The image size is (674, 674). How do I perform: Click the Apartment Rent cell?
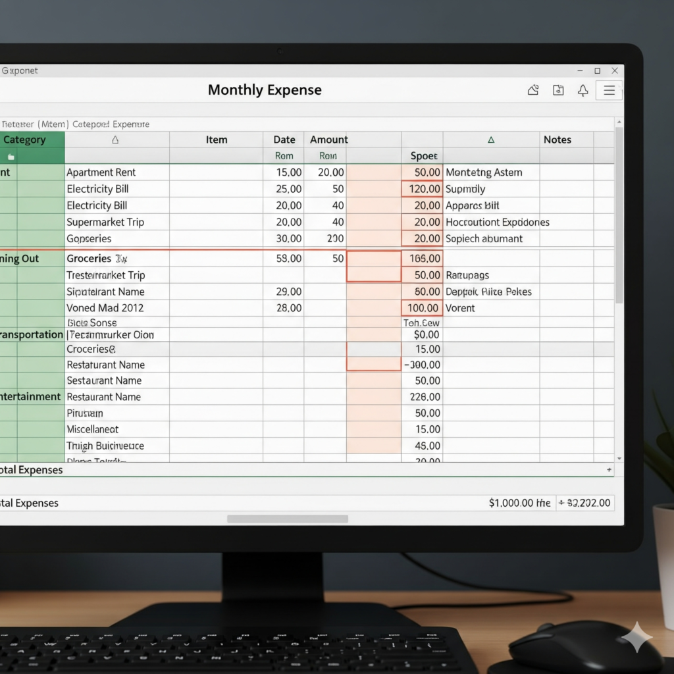point(101,172)
